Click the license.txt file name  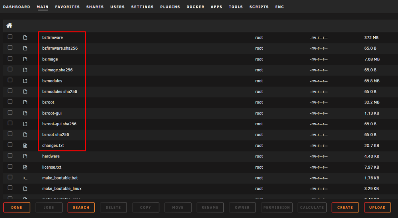click(x=52, y=167)
